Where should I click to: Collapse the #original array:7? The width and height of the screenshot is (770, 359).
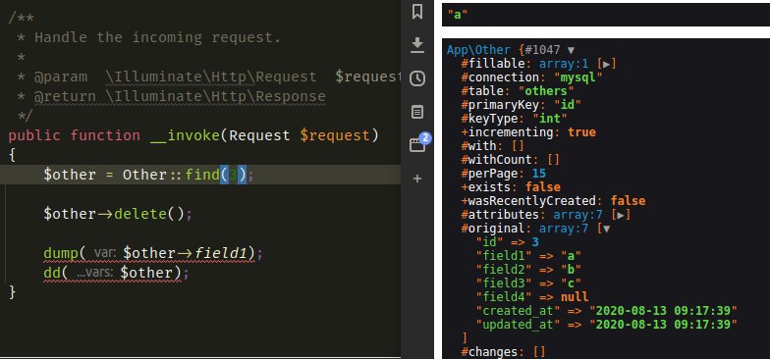click(607, 229)
